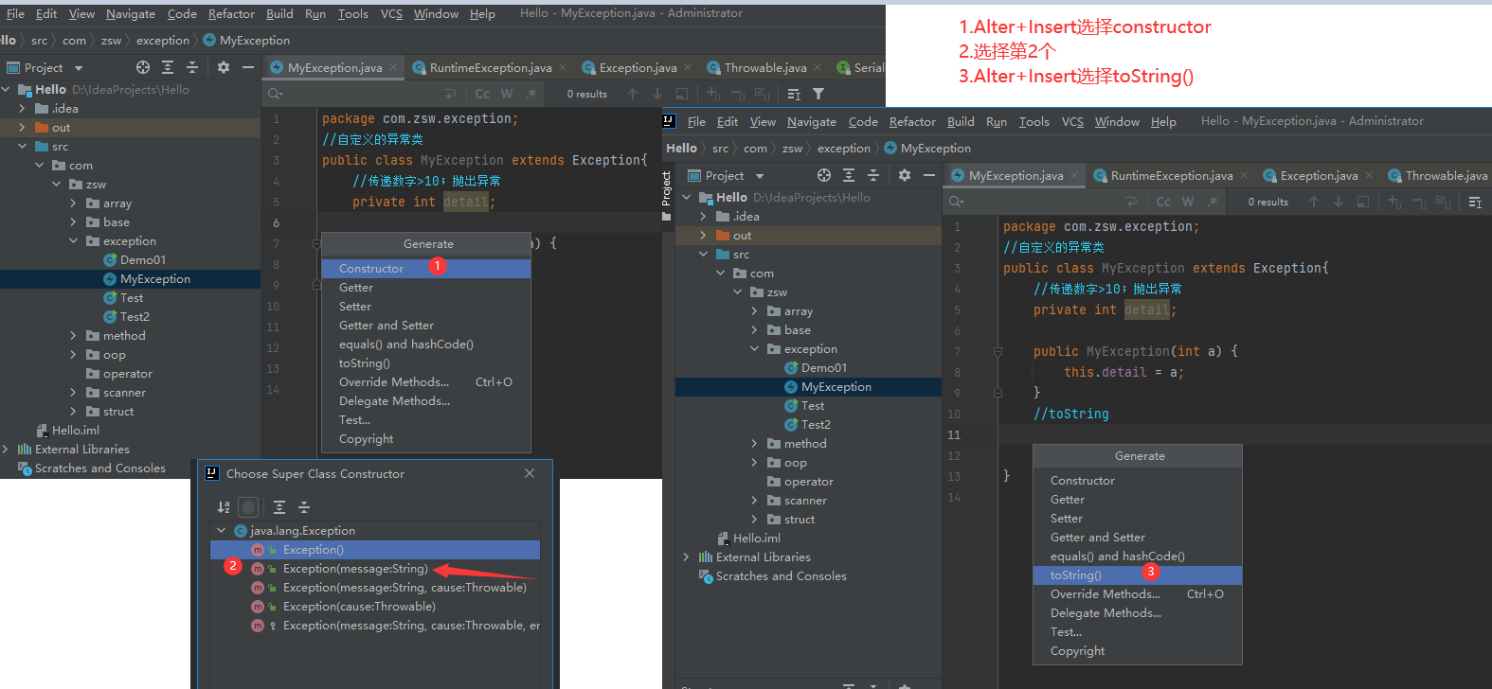Expand the out folder in right window tree
The height and width of the screenshot is (689, 1492).
click(x=703, y=235)
